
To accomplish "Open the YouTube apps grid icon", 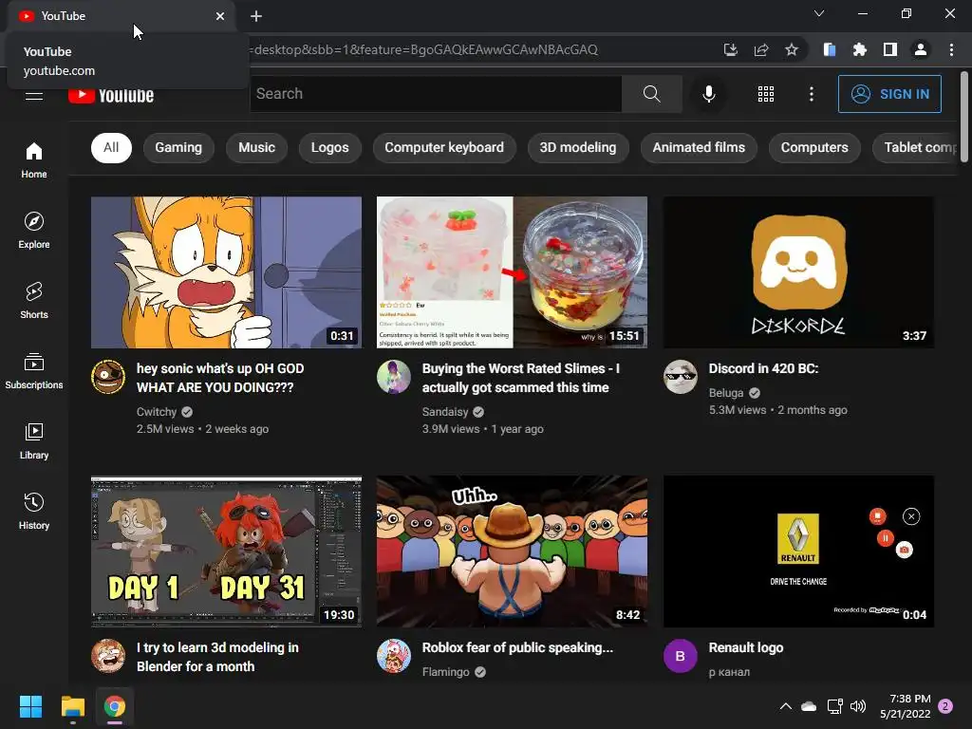I will coord(766,94).
